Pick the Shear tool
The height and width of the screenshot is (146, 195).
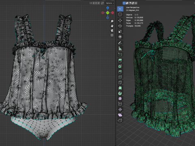(120, 115)
